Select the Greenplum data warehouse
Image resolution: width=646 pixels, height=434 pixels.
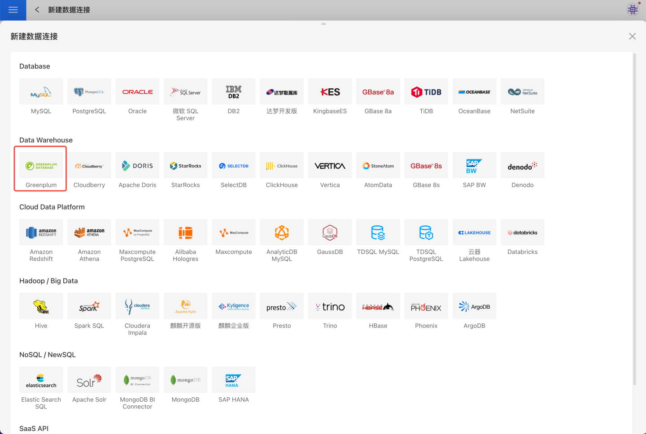(x=41, y=166)
